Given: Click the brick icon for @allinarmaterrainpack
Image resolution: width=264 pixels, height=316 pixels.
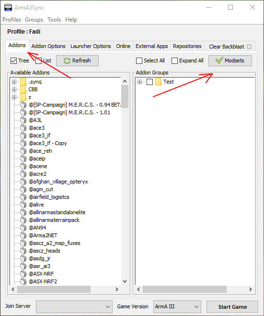Looking at the screenshot, I should (23, 220).
